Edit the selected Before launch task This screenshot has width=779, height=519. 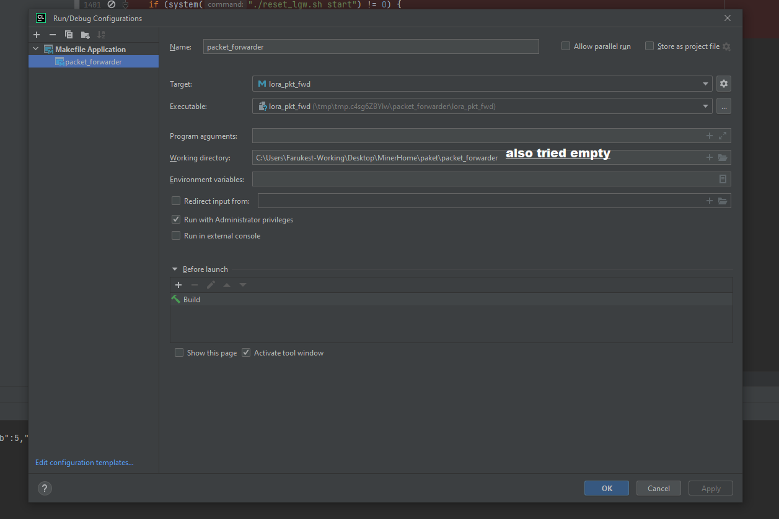[211, 285]
